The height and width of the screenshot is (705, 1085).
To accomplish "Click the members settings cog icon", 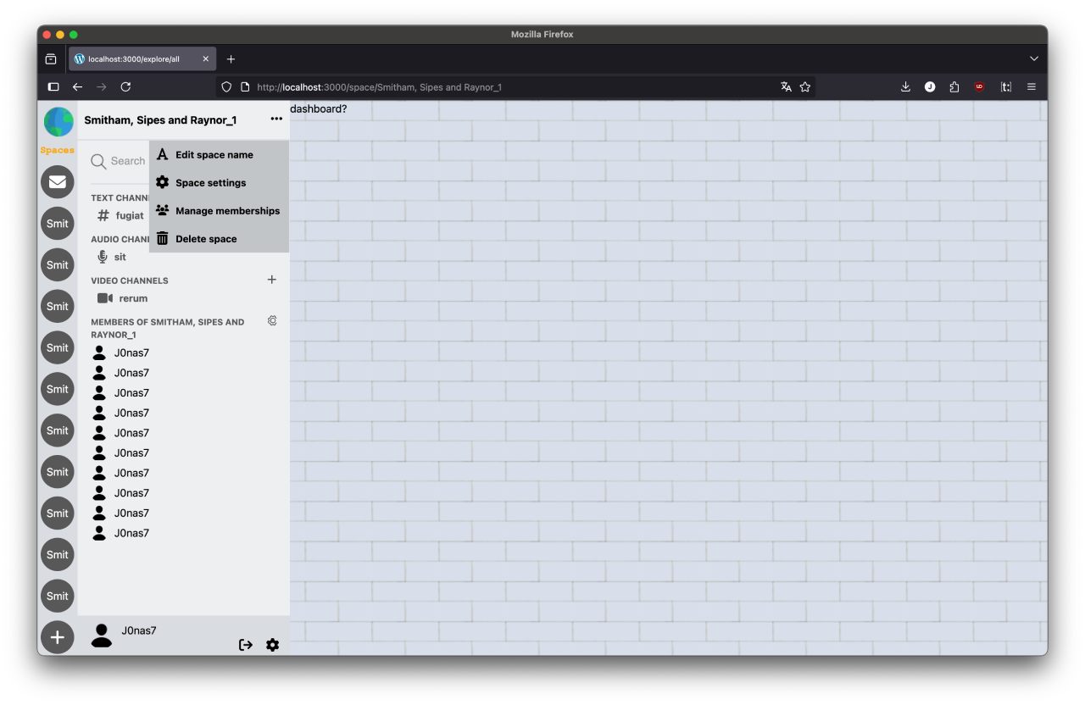I will click(x=272, y=321).
